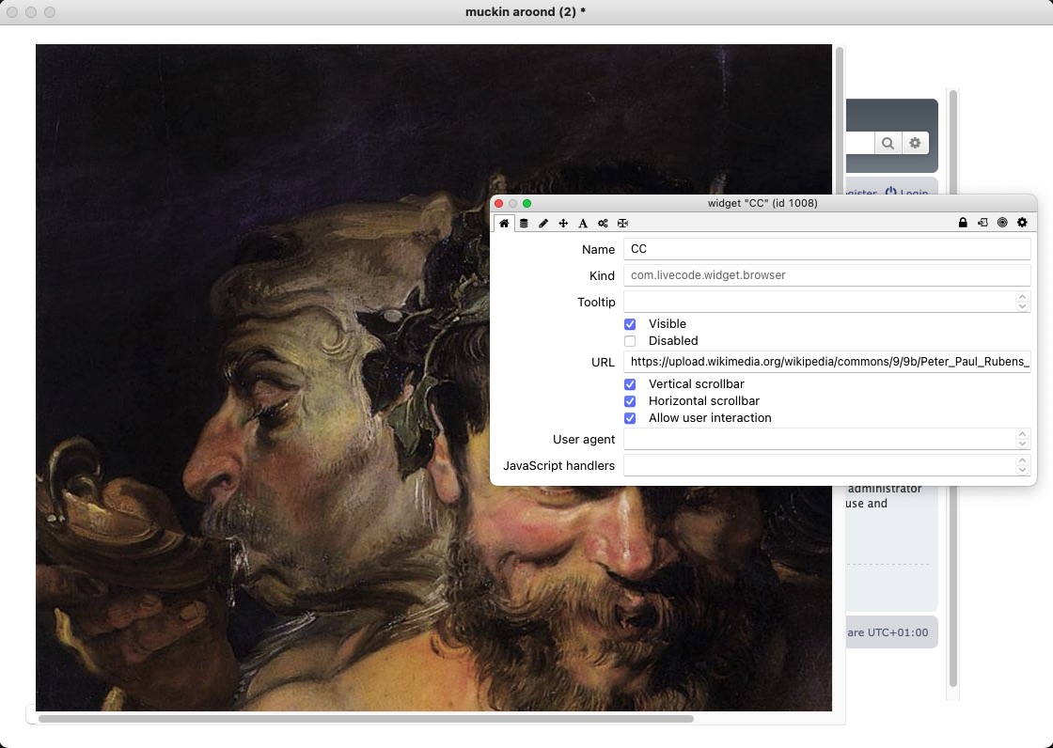
Task: Open the Position tab with the four-arrow icon
Action: (563, 224)
